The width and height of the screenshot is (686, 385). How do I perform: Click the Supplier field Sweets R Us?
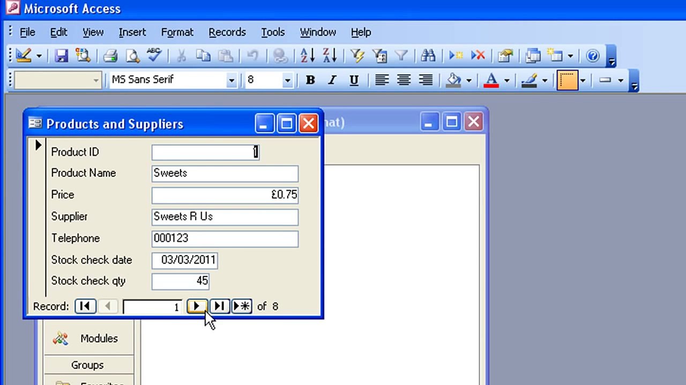225,217
